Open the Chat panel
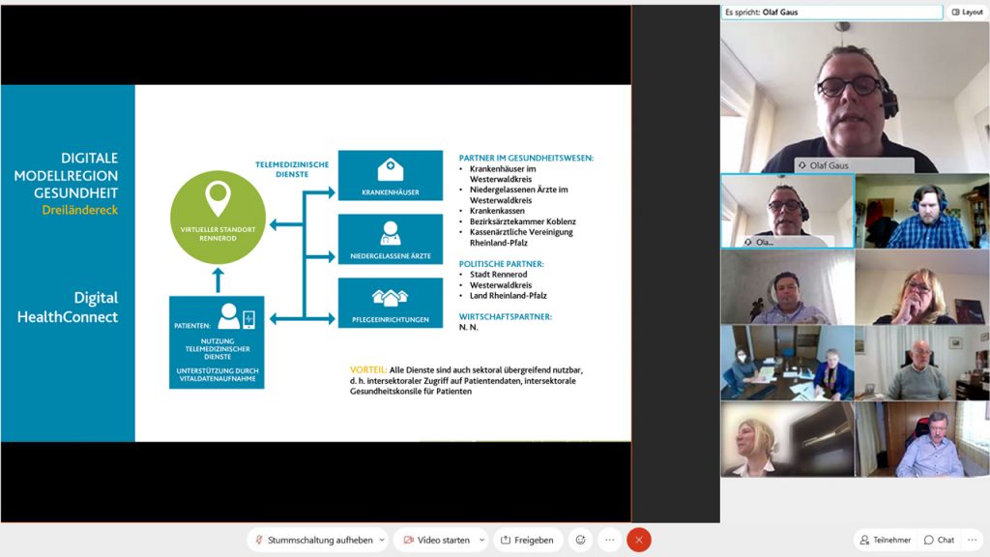Screen dimensions: 990x557 click(x=939, y=540)
